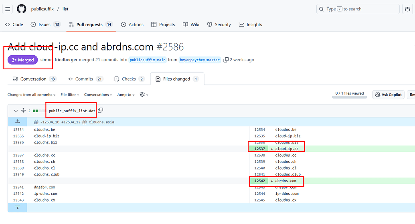415x224 pixels.
Task: Click right-side cloudns.cl line
Action: (286, 168)
